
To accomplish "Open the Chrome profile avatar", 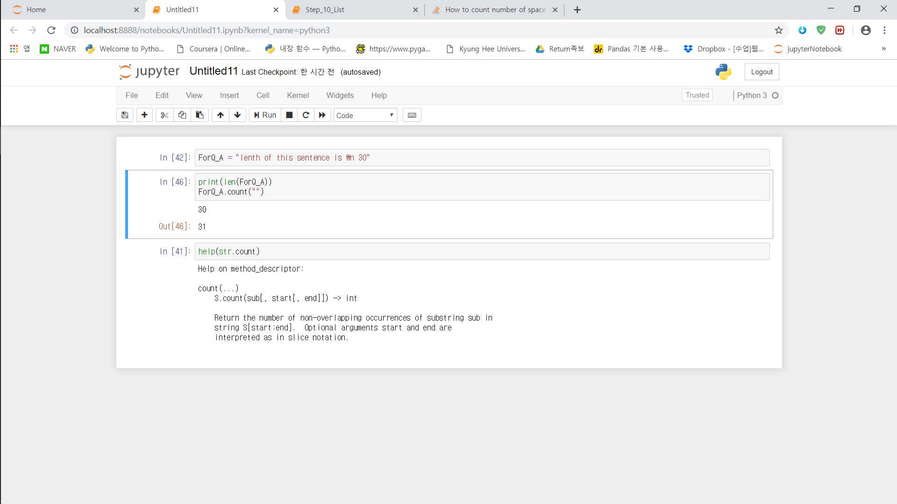I will coord(866,30).
